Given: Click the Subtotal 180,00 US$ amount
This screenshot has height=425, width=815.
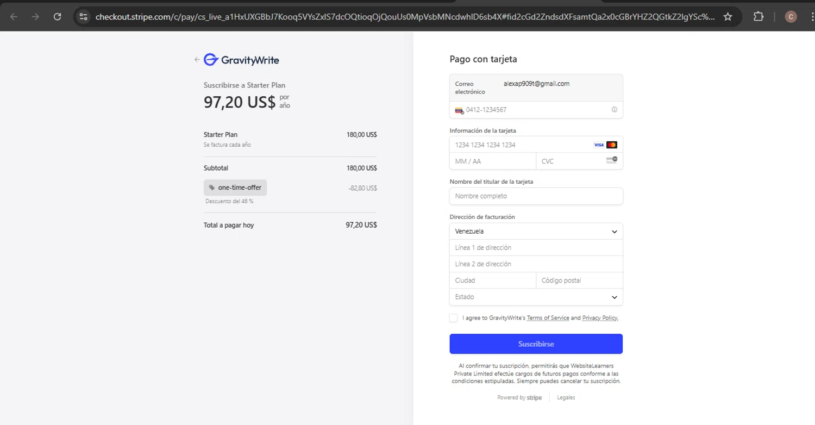Looking at the screenshot, I should tap(362, 168).
